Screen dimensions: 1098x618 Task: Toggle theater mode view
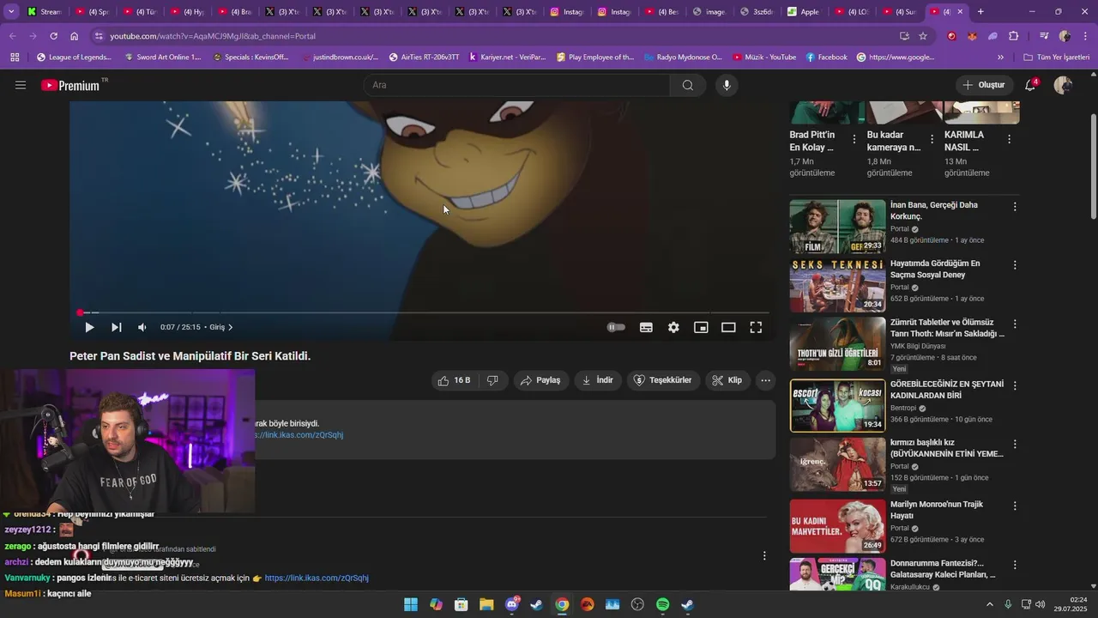pos(728,327)
